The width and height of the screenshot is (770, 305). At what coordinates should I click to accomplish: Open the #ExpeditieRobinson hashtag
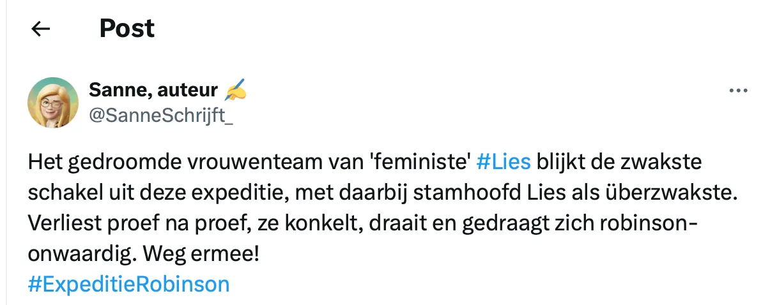tap(128, 284)
